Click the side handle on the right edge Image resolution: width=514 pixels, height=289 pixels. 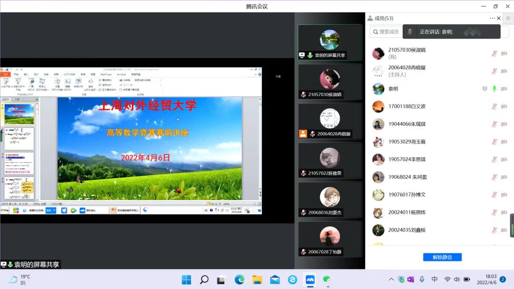tap(512, 225)
